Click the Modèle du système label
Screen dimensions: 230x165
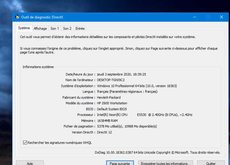(80, 103)
